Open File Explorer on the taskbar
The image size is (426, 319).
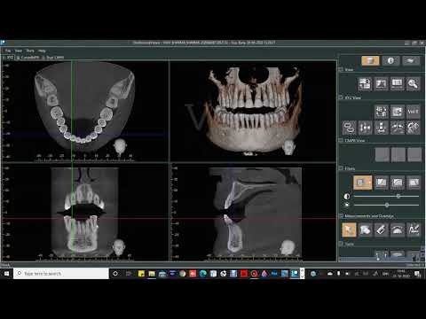(152, 274)
